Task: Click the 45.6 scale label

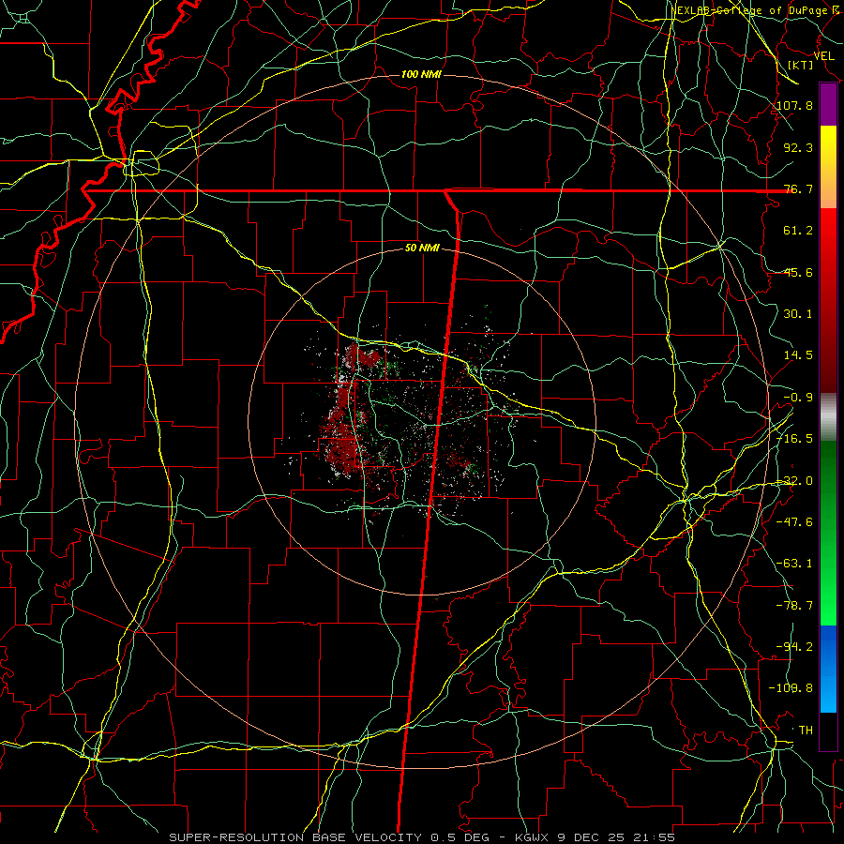Action: coord(798,272)
